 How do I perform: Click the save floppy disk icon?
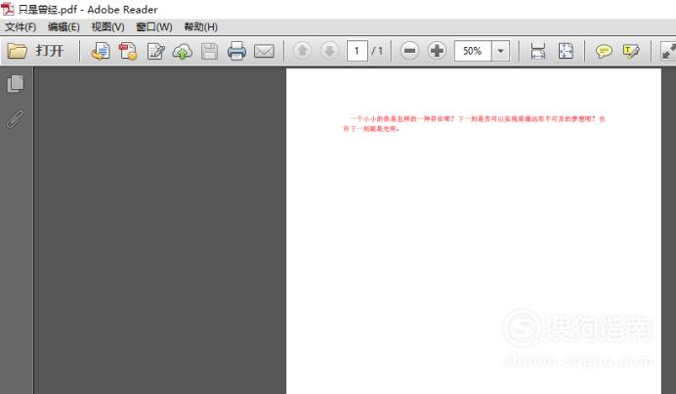(x=209, y=52)
